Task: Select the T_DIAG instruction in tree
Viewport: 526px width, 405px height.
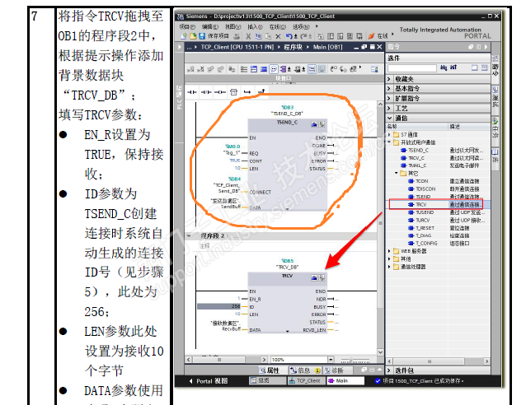Action: [423, 235]
